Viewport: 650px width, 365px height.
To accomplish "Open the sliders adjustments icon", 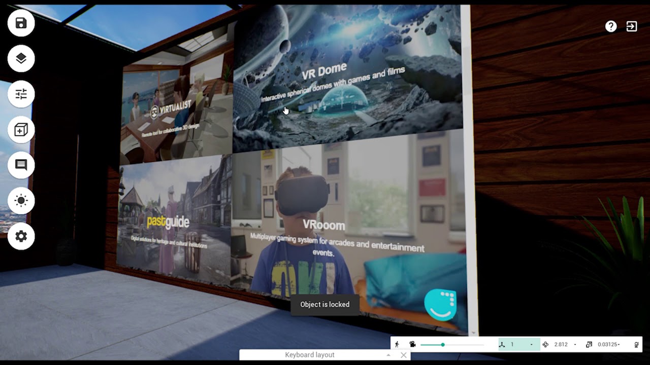I will (21, 94).
